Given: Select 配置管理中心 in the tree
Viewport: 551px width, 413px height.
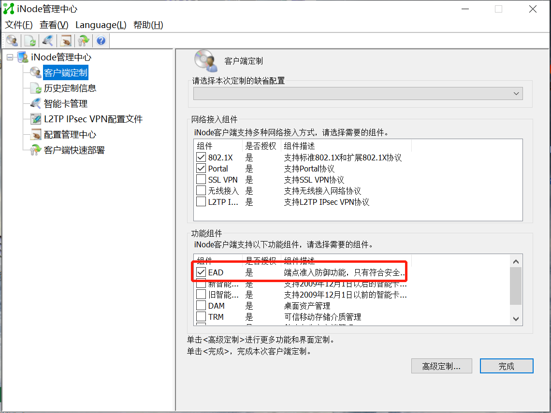Looking at the screenshot, I should point(70,134).
